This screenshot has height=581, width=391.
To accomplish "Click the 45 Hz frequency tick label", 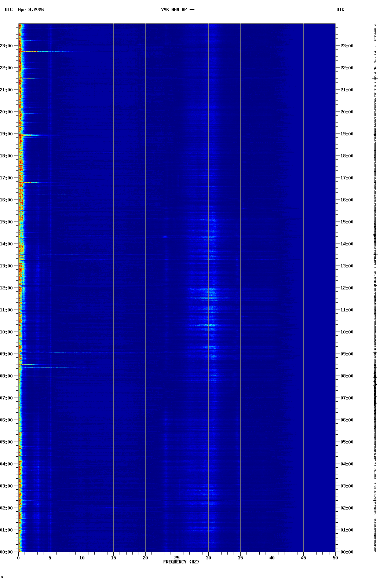I will (303, 558).
